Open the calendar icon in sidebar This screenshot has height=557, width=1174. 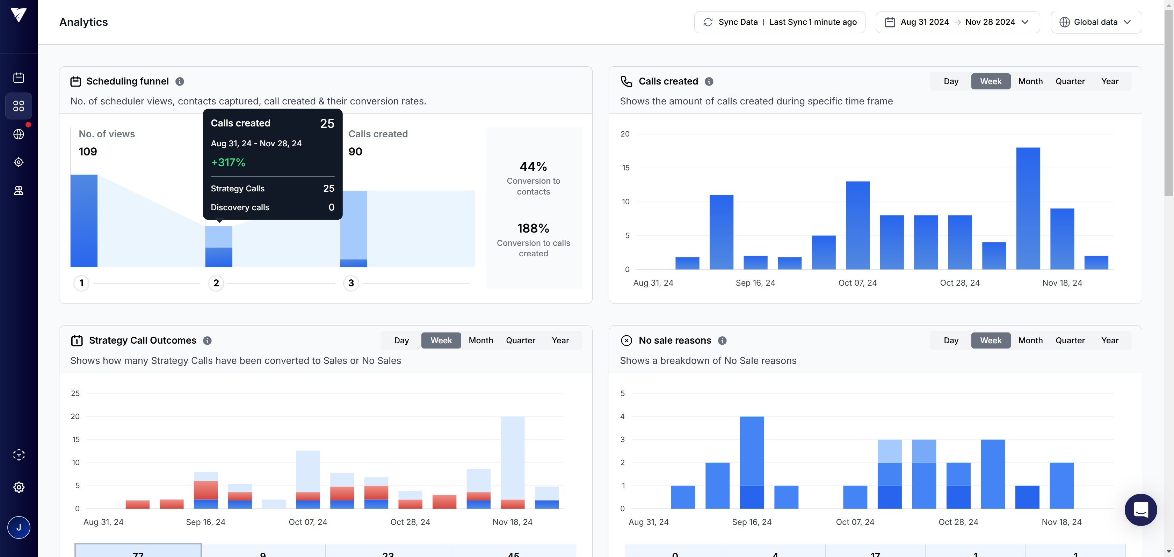[19, 78]
